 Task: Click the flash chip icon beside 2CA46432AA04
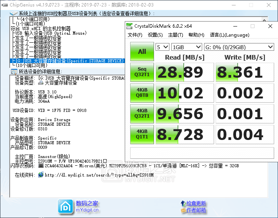(x=41, y=166)
